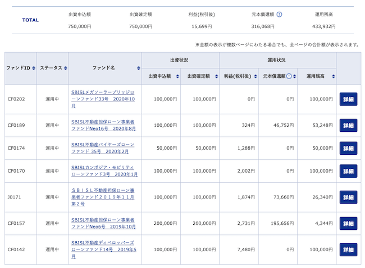Sort by 元本償還額 column arrows
Image resolution: width=365 pixels, height=268 pixels.
click(x=294, y=76)
